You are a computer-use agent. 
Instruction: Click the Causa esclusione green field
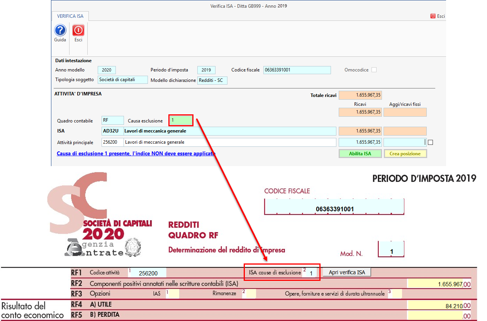pyautogui.click(x=181, y=121)
